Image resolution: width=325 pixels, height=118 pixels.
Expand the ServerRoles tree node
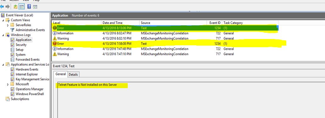pyautogui.click(x=8, y=25)
